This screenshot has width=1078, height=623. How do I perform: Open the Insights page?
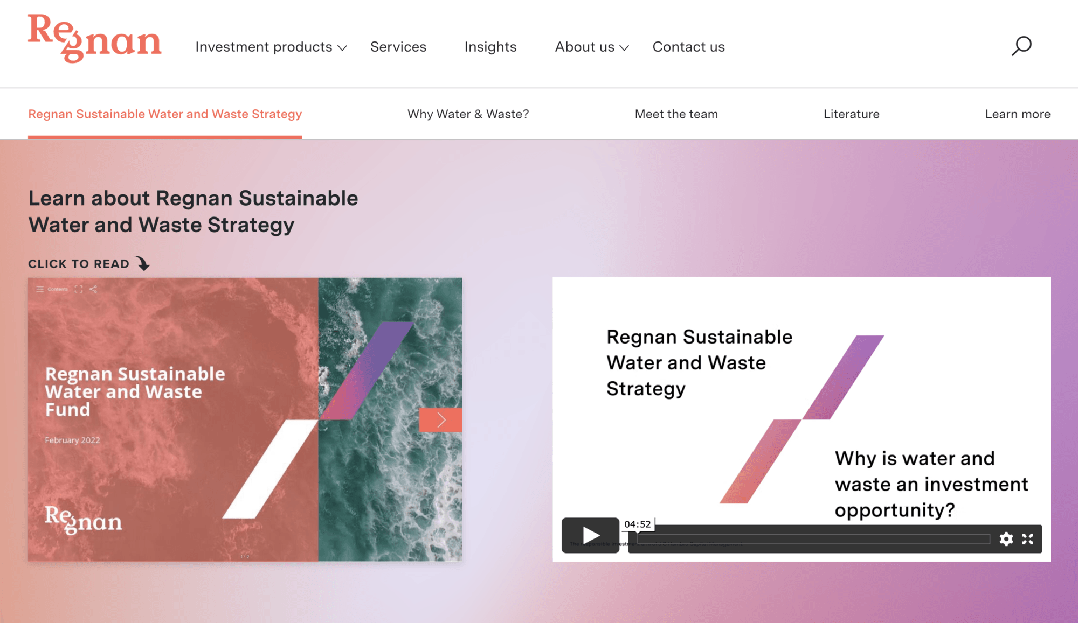tap(490, 47)
